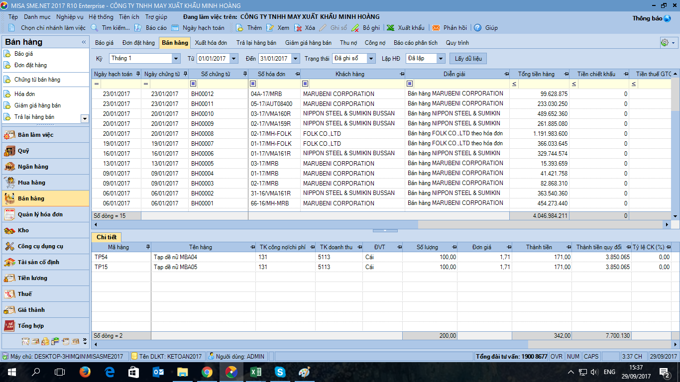Open the Tổng hợp module
Viewport: 680px width, 382px height.
tap(45, 326)
